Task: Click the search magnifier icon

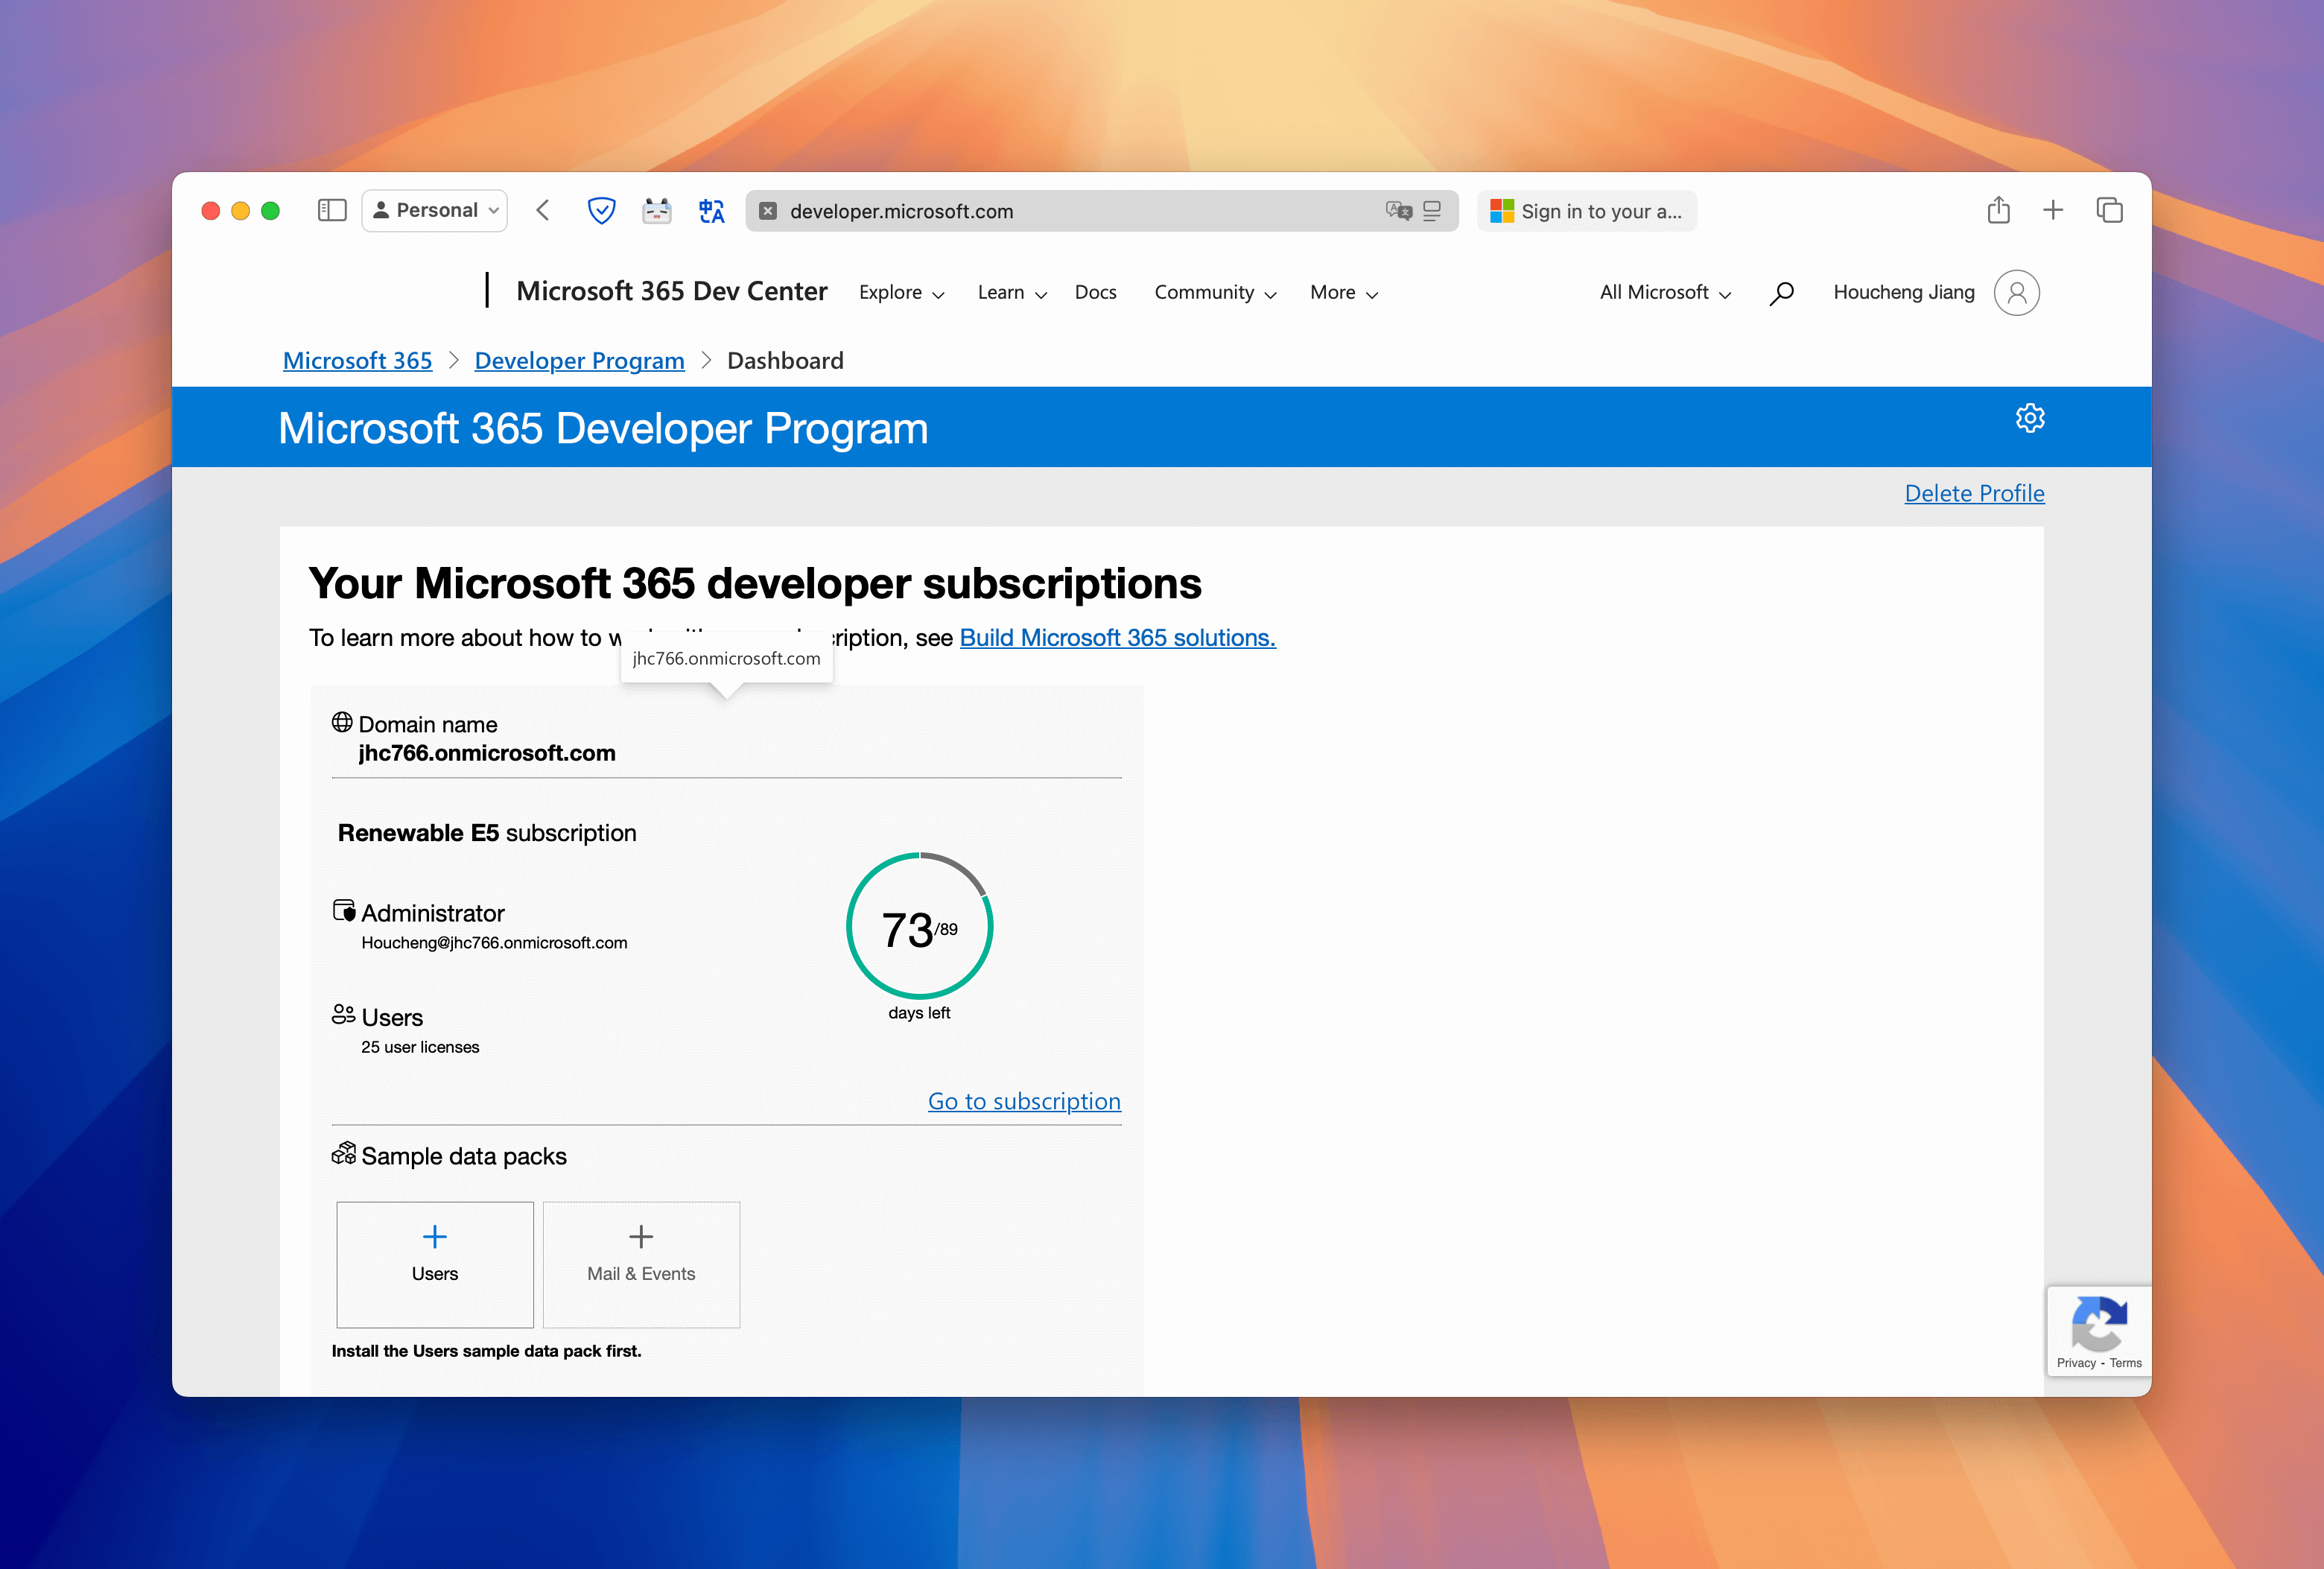Action: pos(1781,293)
